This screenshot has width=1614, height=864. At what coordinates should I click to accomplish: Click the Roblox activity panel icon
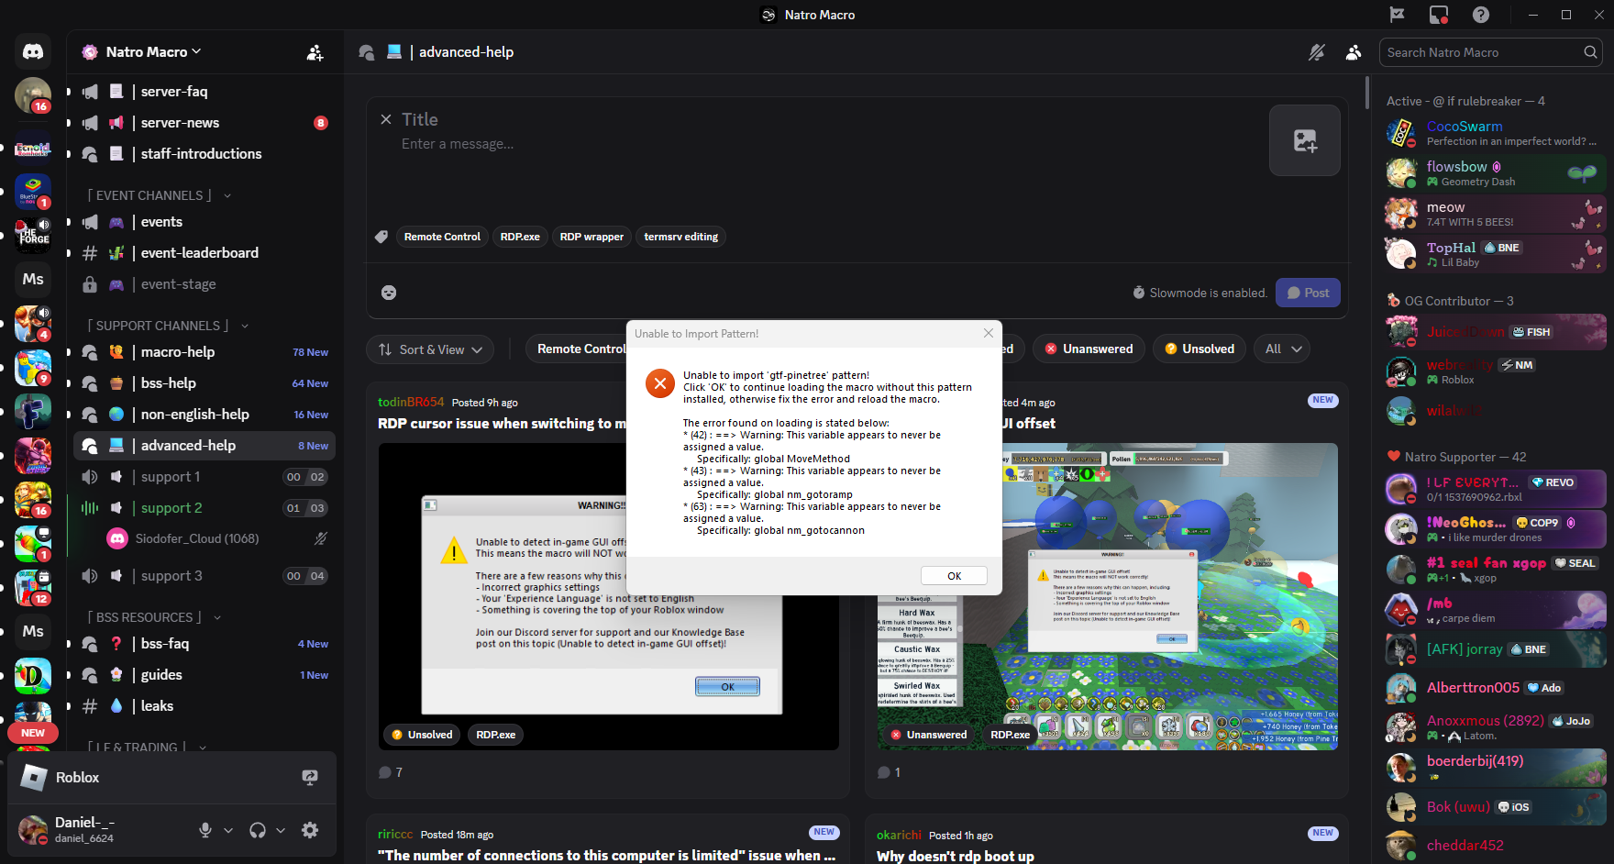(x=34, y=778)
